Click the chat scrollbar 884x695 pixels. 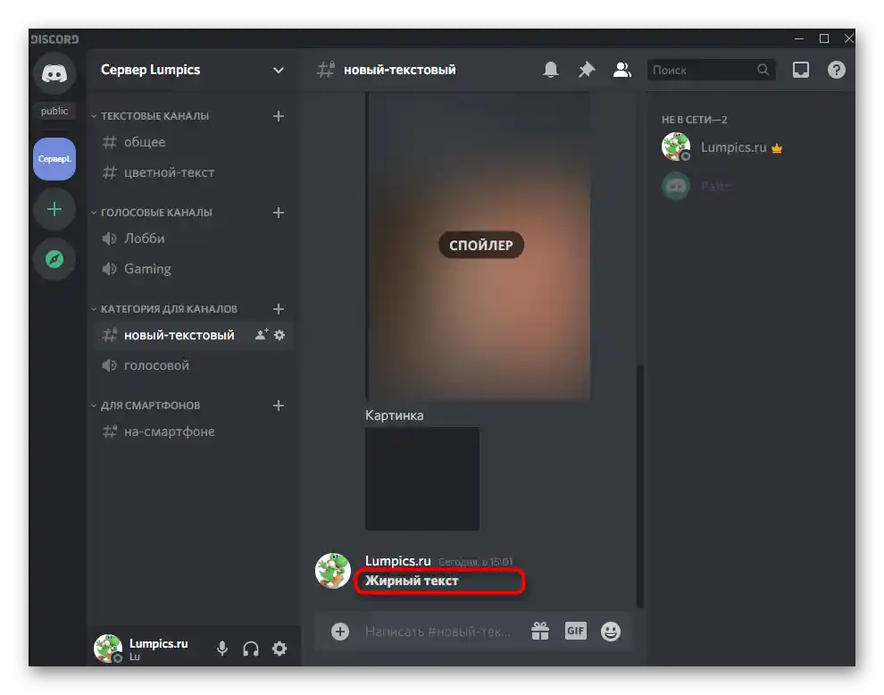click(640, 486)
